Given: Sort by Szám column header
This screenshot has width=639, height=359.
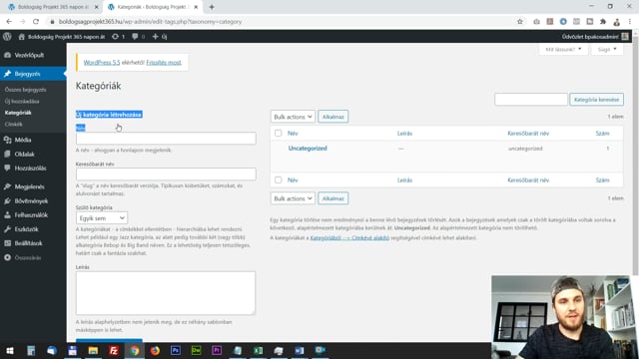Looking at the screenshot, I should pyautogui.click(x=602, y=133).
